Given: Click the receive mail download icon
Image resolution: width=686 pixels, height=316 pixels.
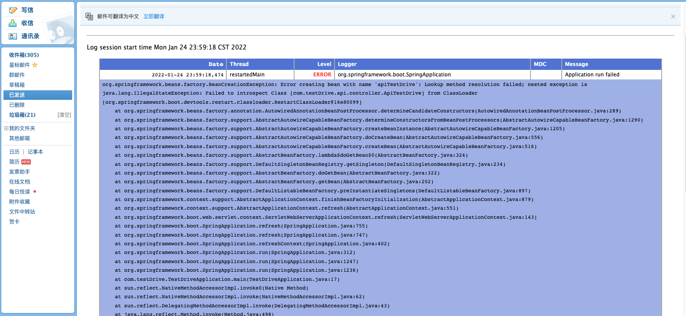Looking at the screenshot, I should click(13, 23).
